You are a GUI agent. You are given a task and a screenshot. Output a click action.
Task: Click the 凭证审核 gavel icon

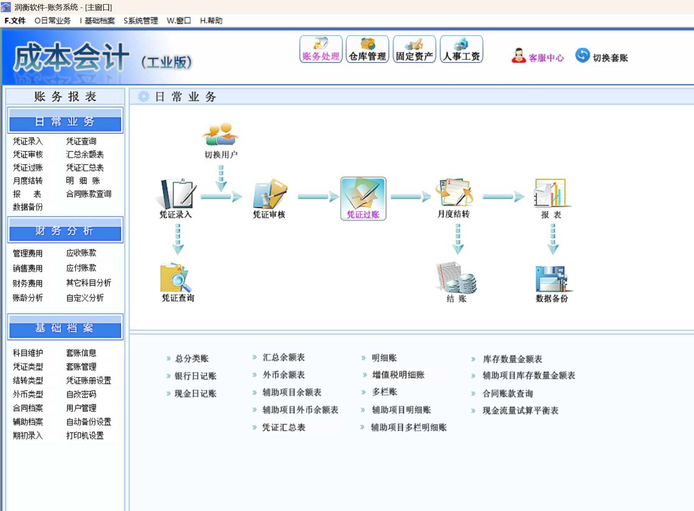(270, 194)
